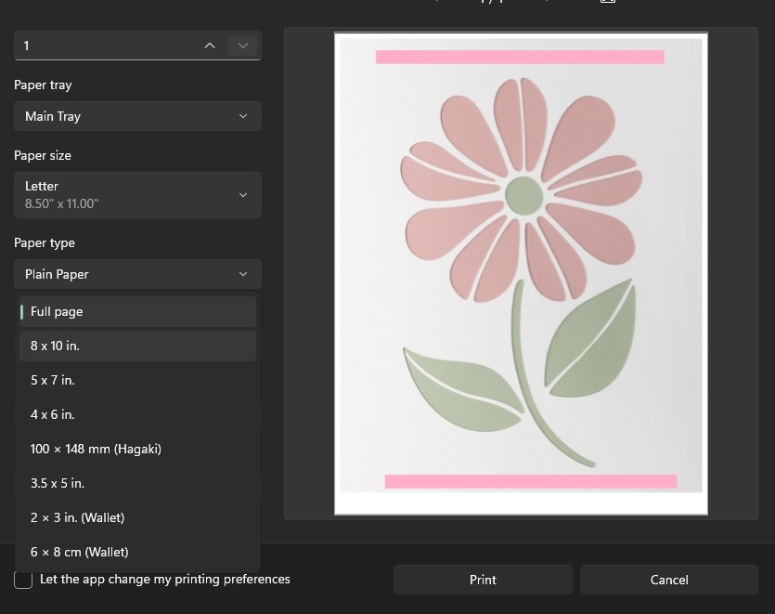Click the Main Tray chevron icon
The height and width of the screenshot is (614, 775).
(243, 116)
